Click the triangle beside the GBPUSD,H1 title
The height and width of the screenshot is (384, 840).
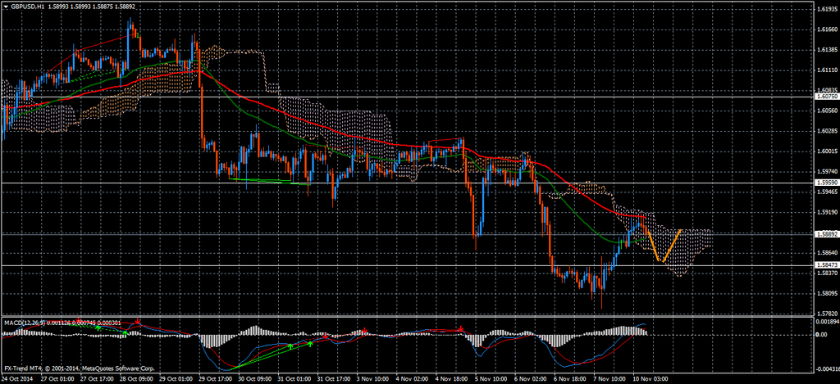(x=5, y=7)
